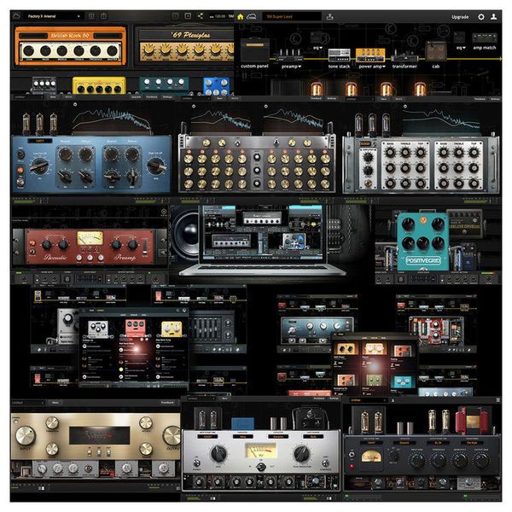Click the white pedal in pedal browser popup
512x512 pixels.
tap(98, 329)
